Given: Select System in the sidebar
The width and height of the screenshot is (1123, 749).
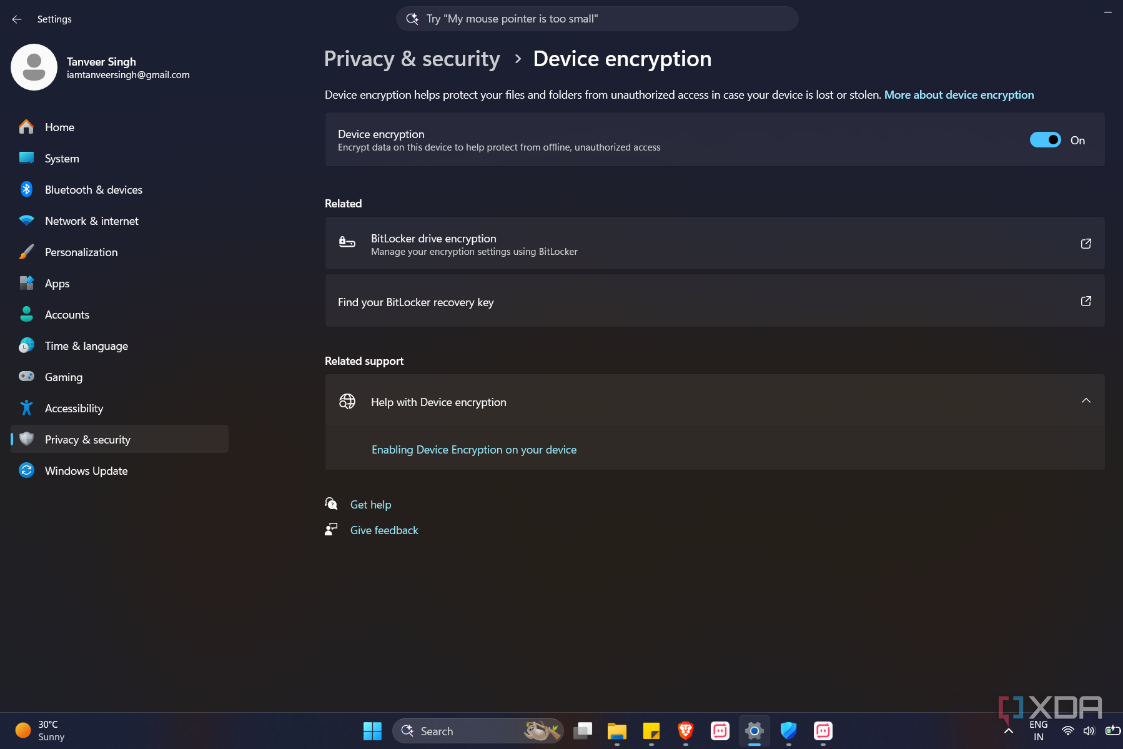Looking at the screenshot, I should 119,158.
